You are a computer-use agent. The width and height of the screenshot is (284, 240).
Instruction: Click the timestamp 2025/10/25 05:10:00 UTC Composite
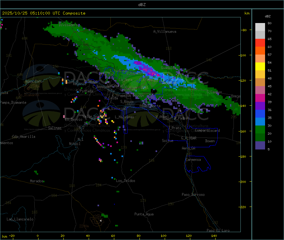(x=44, y=13)
